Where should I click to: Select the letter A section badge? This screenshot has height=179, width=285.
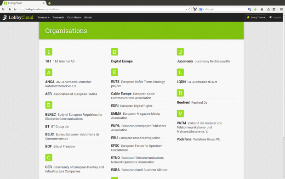tap(49, 73)
